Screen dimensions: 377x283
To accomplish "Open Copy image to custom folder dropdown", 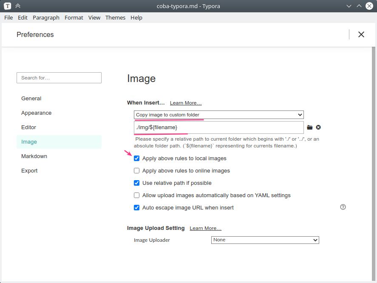I will (219, 115).
